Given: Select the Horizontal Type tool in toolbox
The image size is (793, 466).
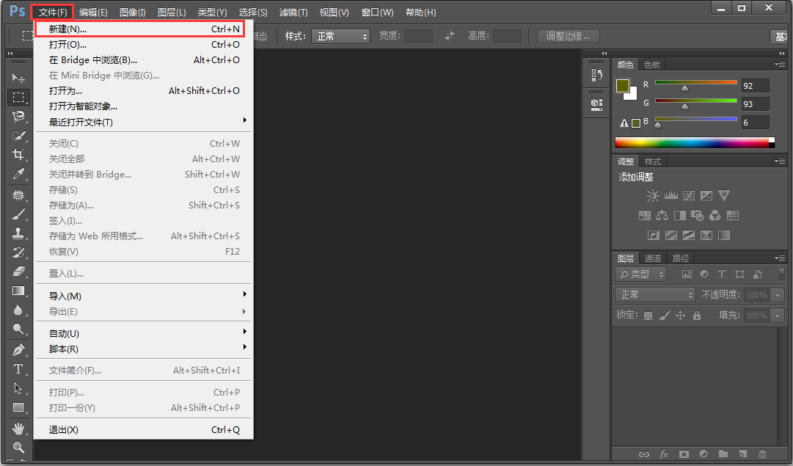Looking at the screenshot, I should point(18,369).
